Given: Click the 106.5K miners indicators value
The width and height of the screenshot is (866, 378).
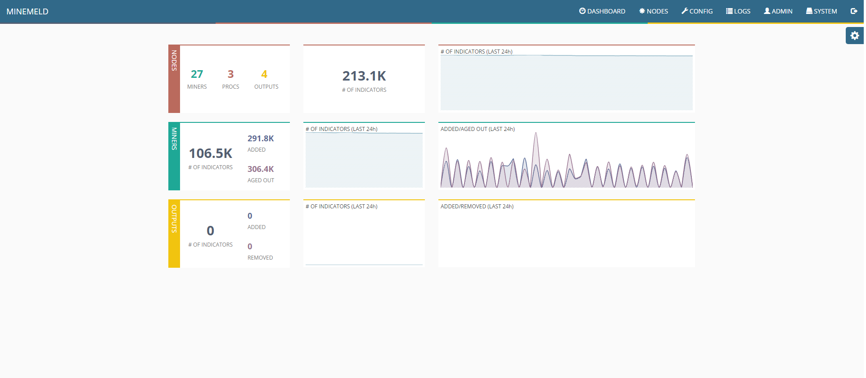Looking at the screenshot, I should (x=210, y=153).
